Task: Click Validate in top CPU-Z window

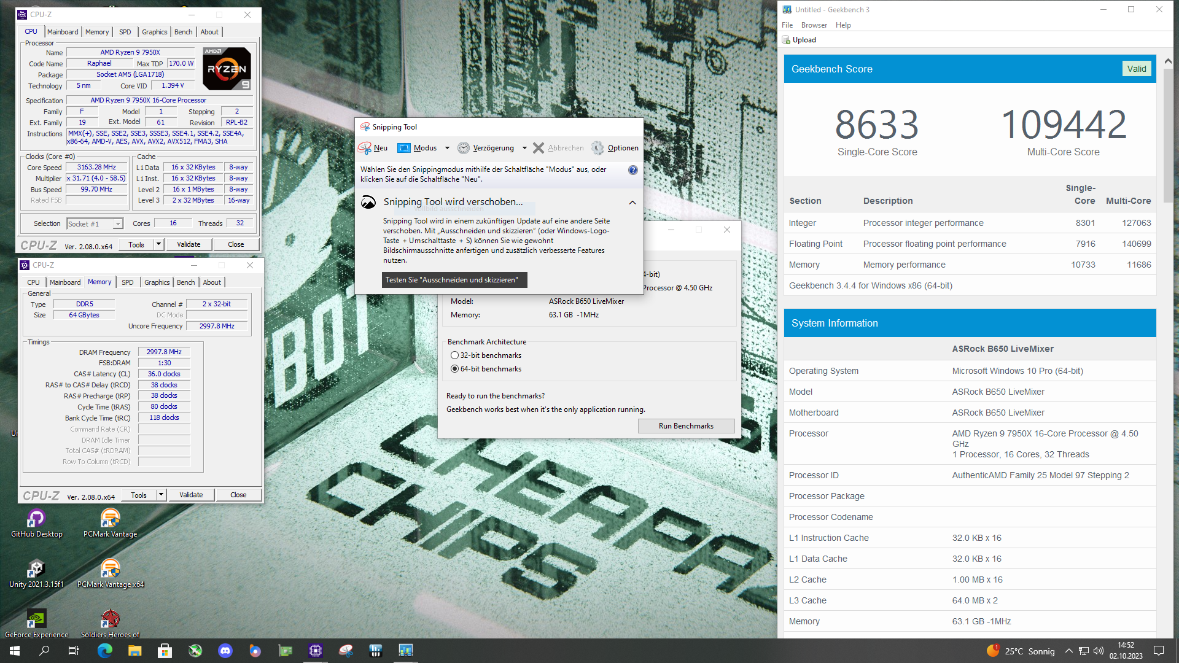Action: pyautogui.click(x=189, y=244)
